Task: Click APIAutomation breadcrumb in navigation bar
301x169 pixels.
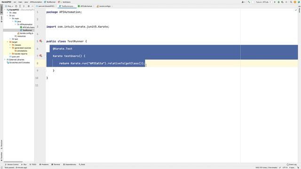Action: 36,2
